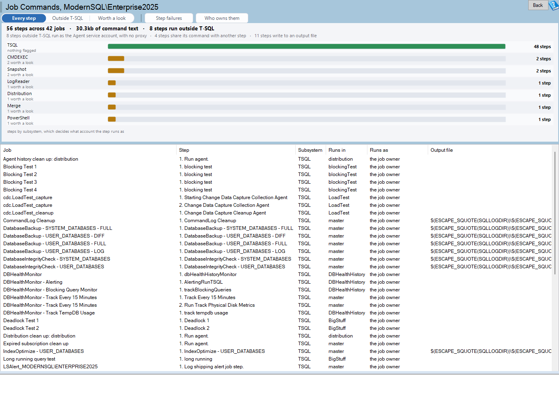Screen dimensions: 559x395
Task: Select the DatabaseBackup - SYSTEM_DATABASES - FULL job
Action: [x=58, y=228]
